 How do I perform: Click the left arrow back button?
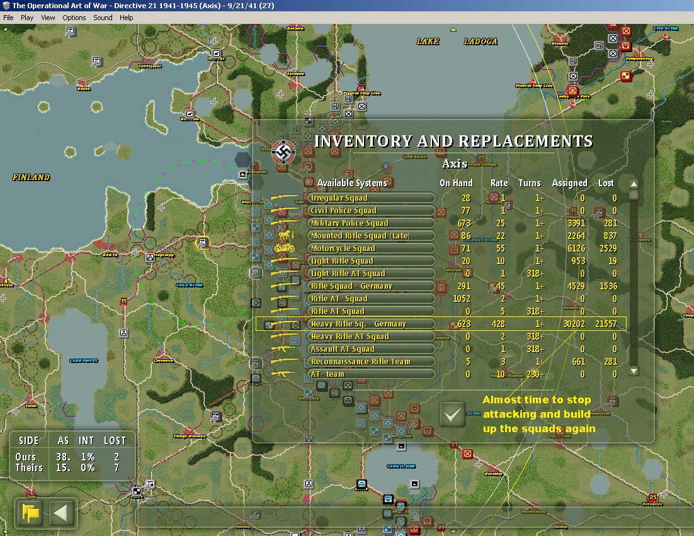pyautogui.click(x=61, y=513)
